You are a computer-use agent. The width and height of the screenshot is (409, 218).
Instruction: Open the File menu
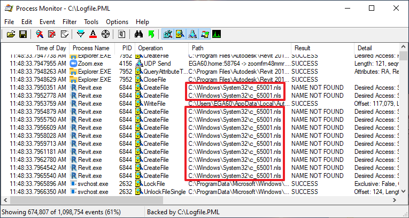point(9,22)
